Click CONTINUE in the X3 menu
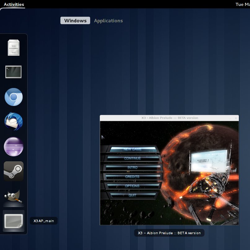250x250 pixels. pos(133,158)
